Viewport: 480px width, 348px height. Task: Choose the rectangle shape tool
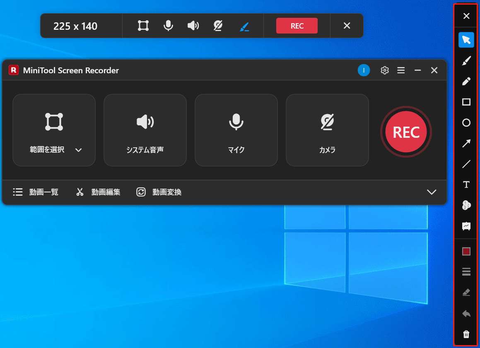(x=466, y=102)
